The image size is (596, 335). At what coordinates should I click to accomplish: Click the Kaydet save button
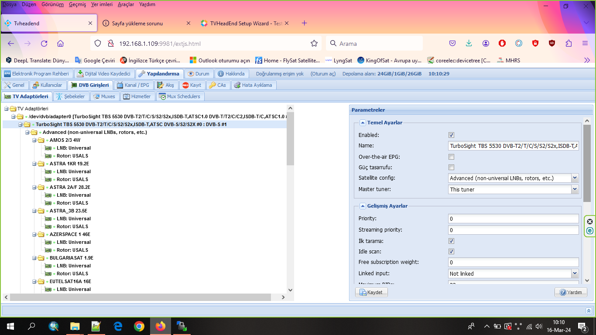[372, 292]
